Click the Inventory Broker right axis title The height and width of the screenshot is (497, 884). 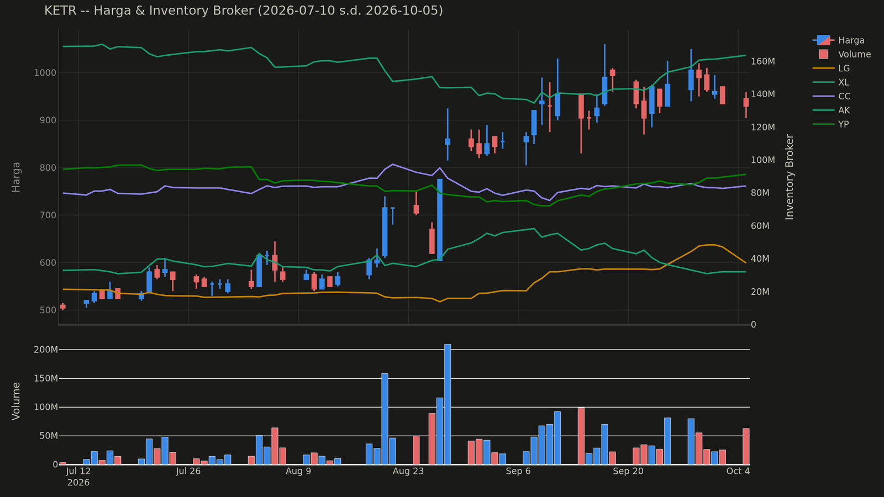tap(790, 177)
